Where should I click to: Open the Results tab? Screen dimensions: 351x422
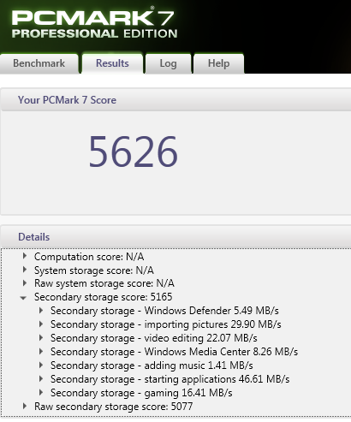point(112,63)
